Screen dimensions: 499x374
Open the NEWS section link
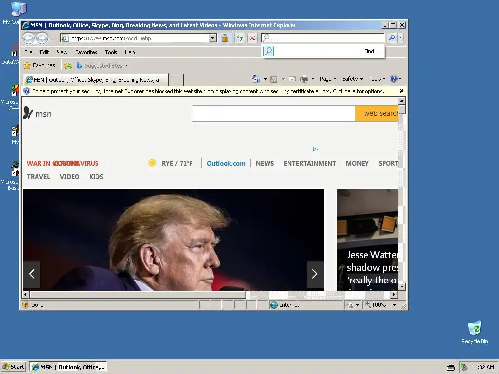coord(265,163)
